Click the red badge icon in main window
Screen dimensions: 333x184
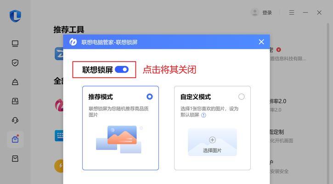[x=279, y=50]
